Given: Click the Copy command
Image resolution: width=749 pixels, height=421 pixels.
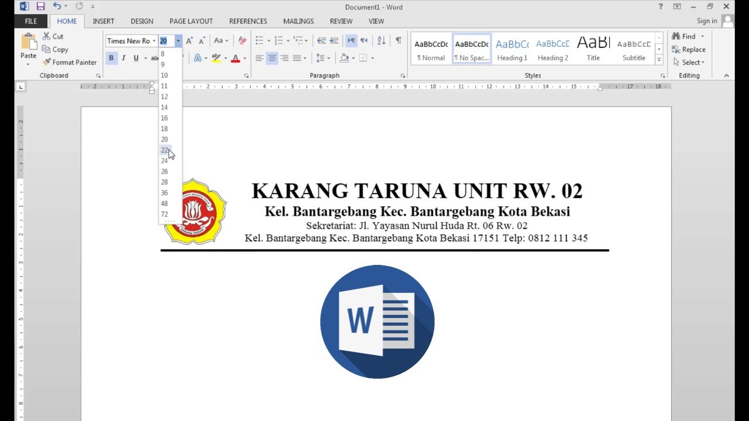Looking at the screenshot, I should 55,50.
